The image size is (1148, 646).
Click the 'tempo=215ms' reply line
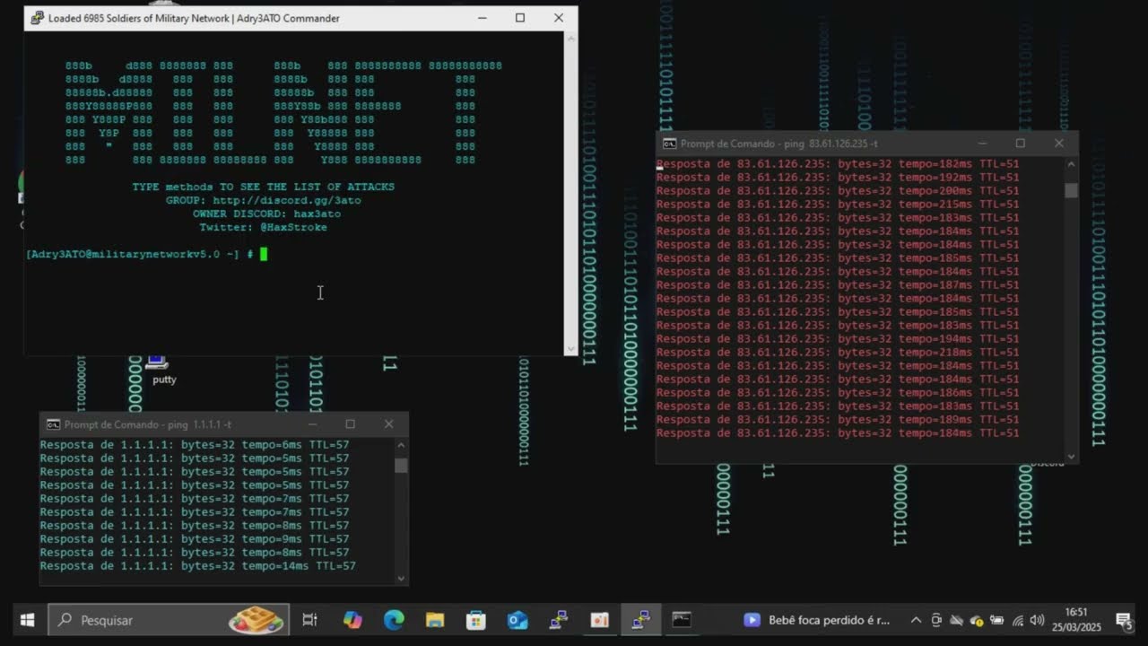pyautogui.click(x=838, y=205)
